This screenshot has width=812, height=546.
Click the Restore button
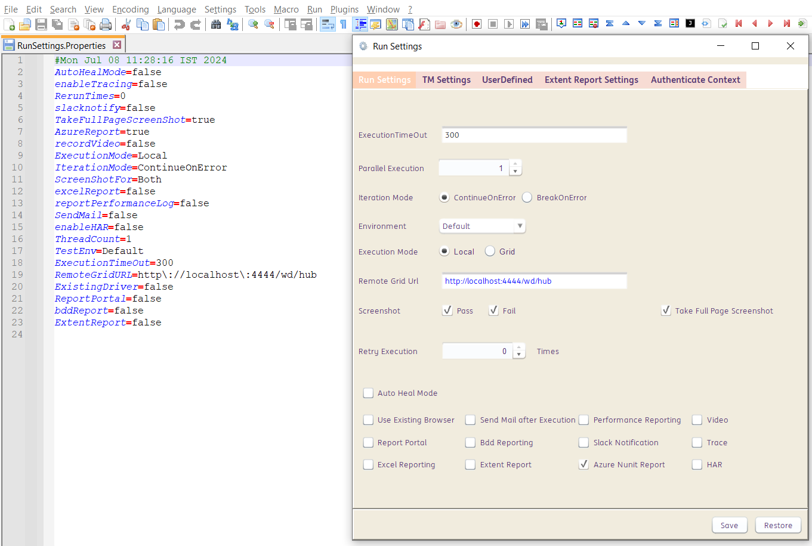pos(778,525)
